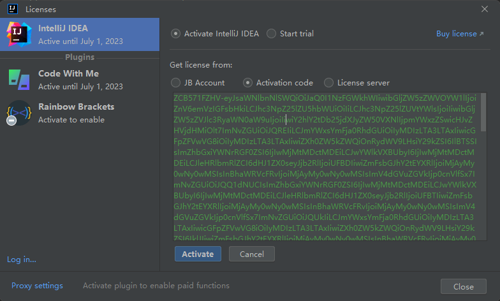Click the Code With Me plugin icon
Screen dimensions: 500x301
[x=18, y=80]
